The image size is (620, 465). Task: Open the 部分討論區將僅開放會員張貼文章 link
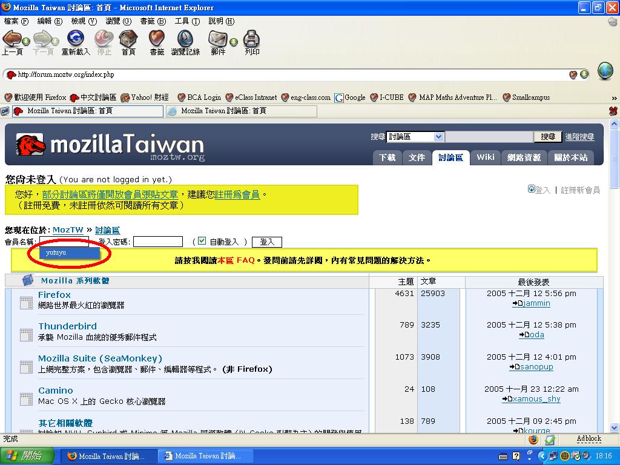[110, 194]
